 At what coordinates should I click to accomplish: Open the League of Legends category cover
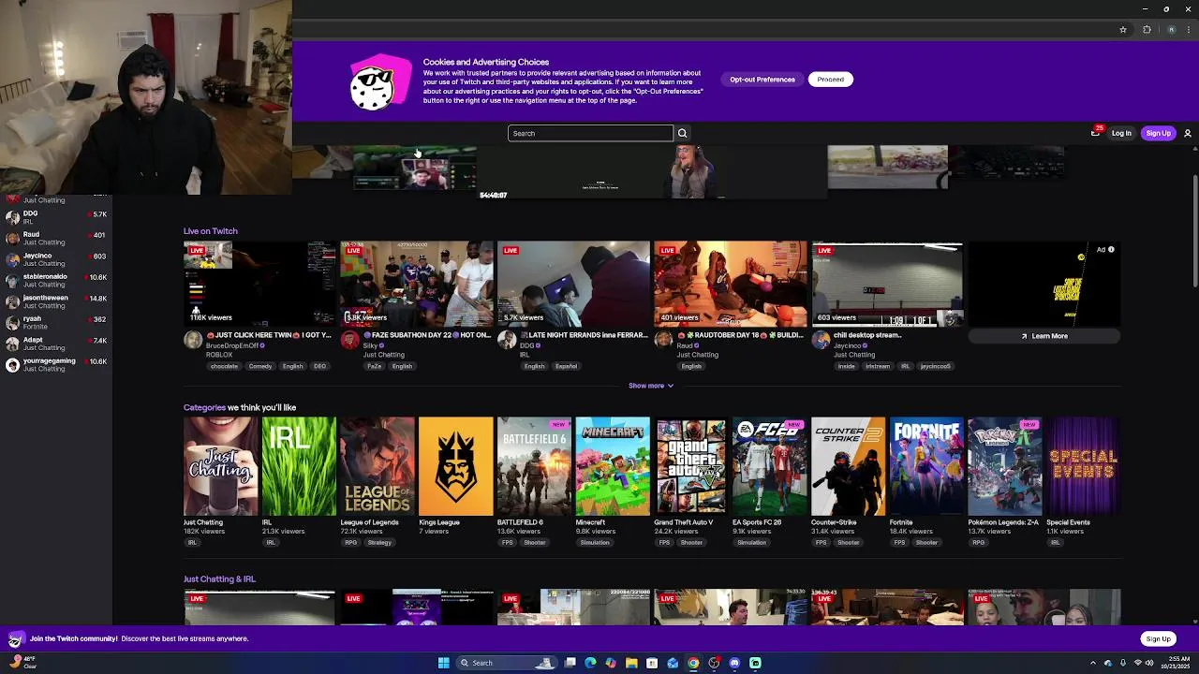tap(377, 466)
